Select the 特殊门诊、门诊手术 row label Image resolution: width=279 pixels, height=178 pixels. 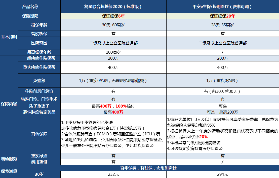[x=39, y=99]
